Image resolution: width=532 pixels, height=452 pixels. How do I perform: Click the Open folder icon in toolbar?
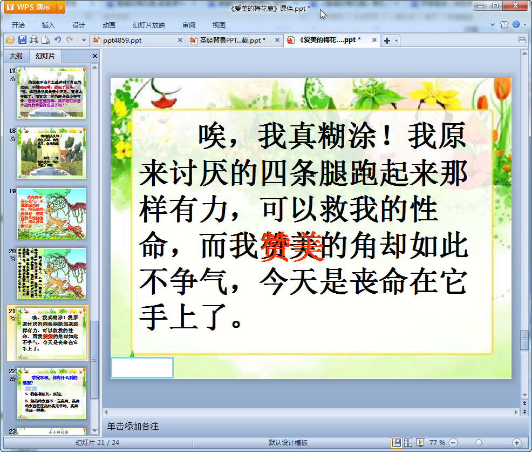(x=10, y=40)
